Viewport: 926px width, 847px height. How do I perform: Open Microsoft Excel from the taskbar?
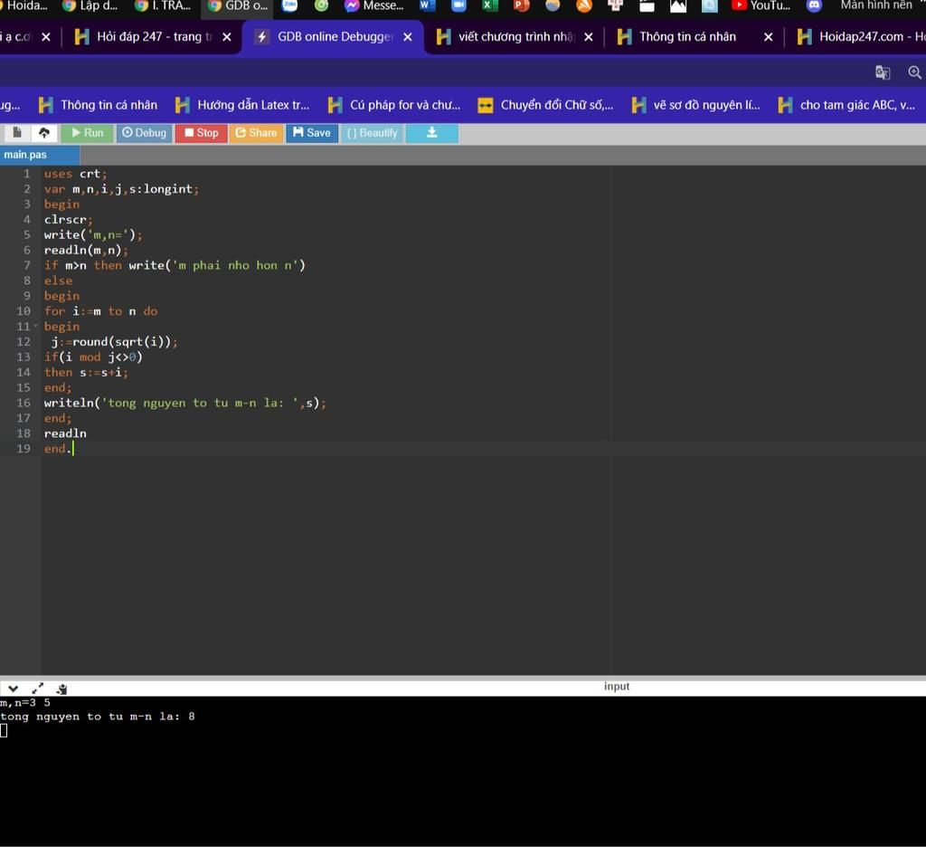tap(489, 5)
